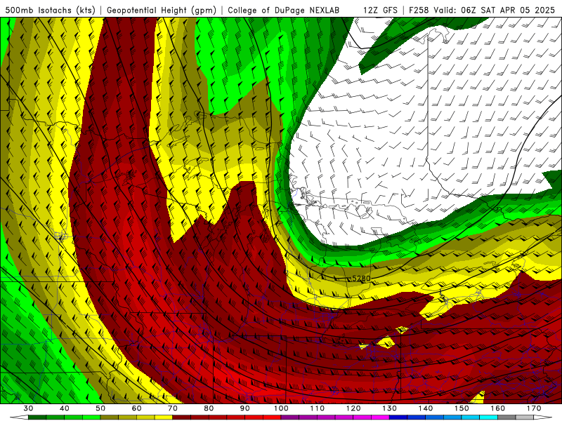This screenshot has width=562, height=421.
Task: Click the '80' legend scale value
Action: (209, 408)
